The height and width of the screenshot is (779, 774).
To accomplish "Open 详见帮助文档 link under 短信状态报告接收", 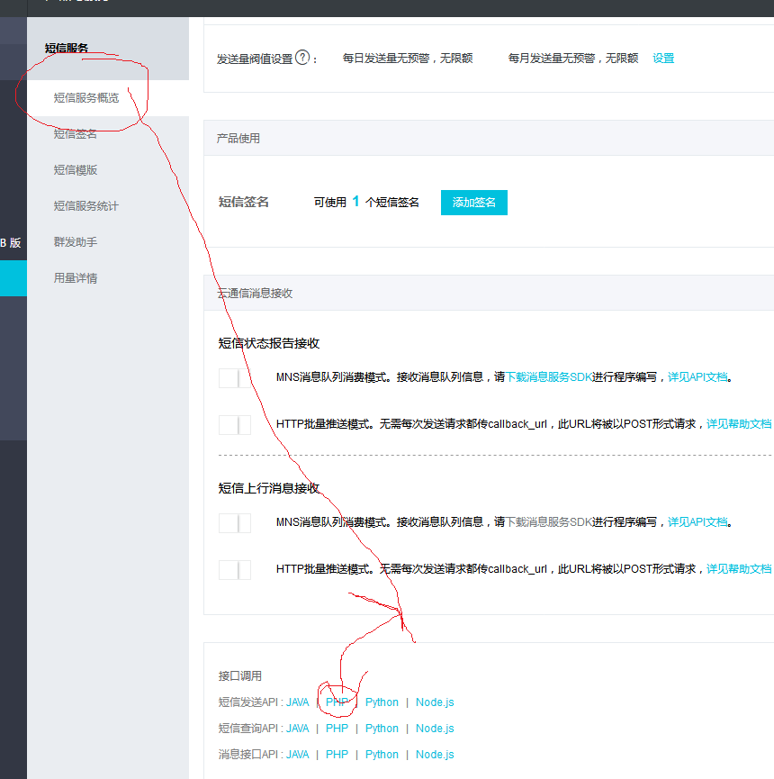I will click(739, 423).
